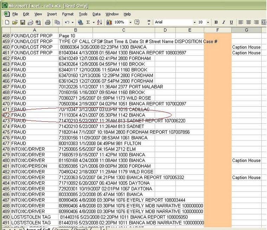Create a new blank workbook
This screenshot has height=230, width=267.
click(x=7, y=22)
